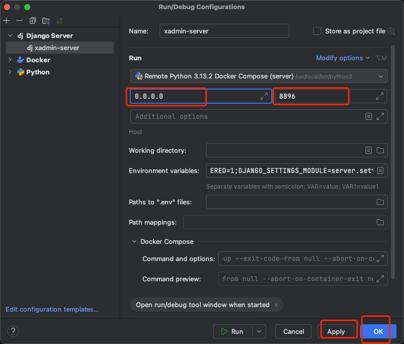Select the xadmin-server configuration
Viewport: 404px width, 344px height.
pos(60,48)
